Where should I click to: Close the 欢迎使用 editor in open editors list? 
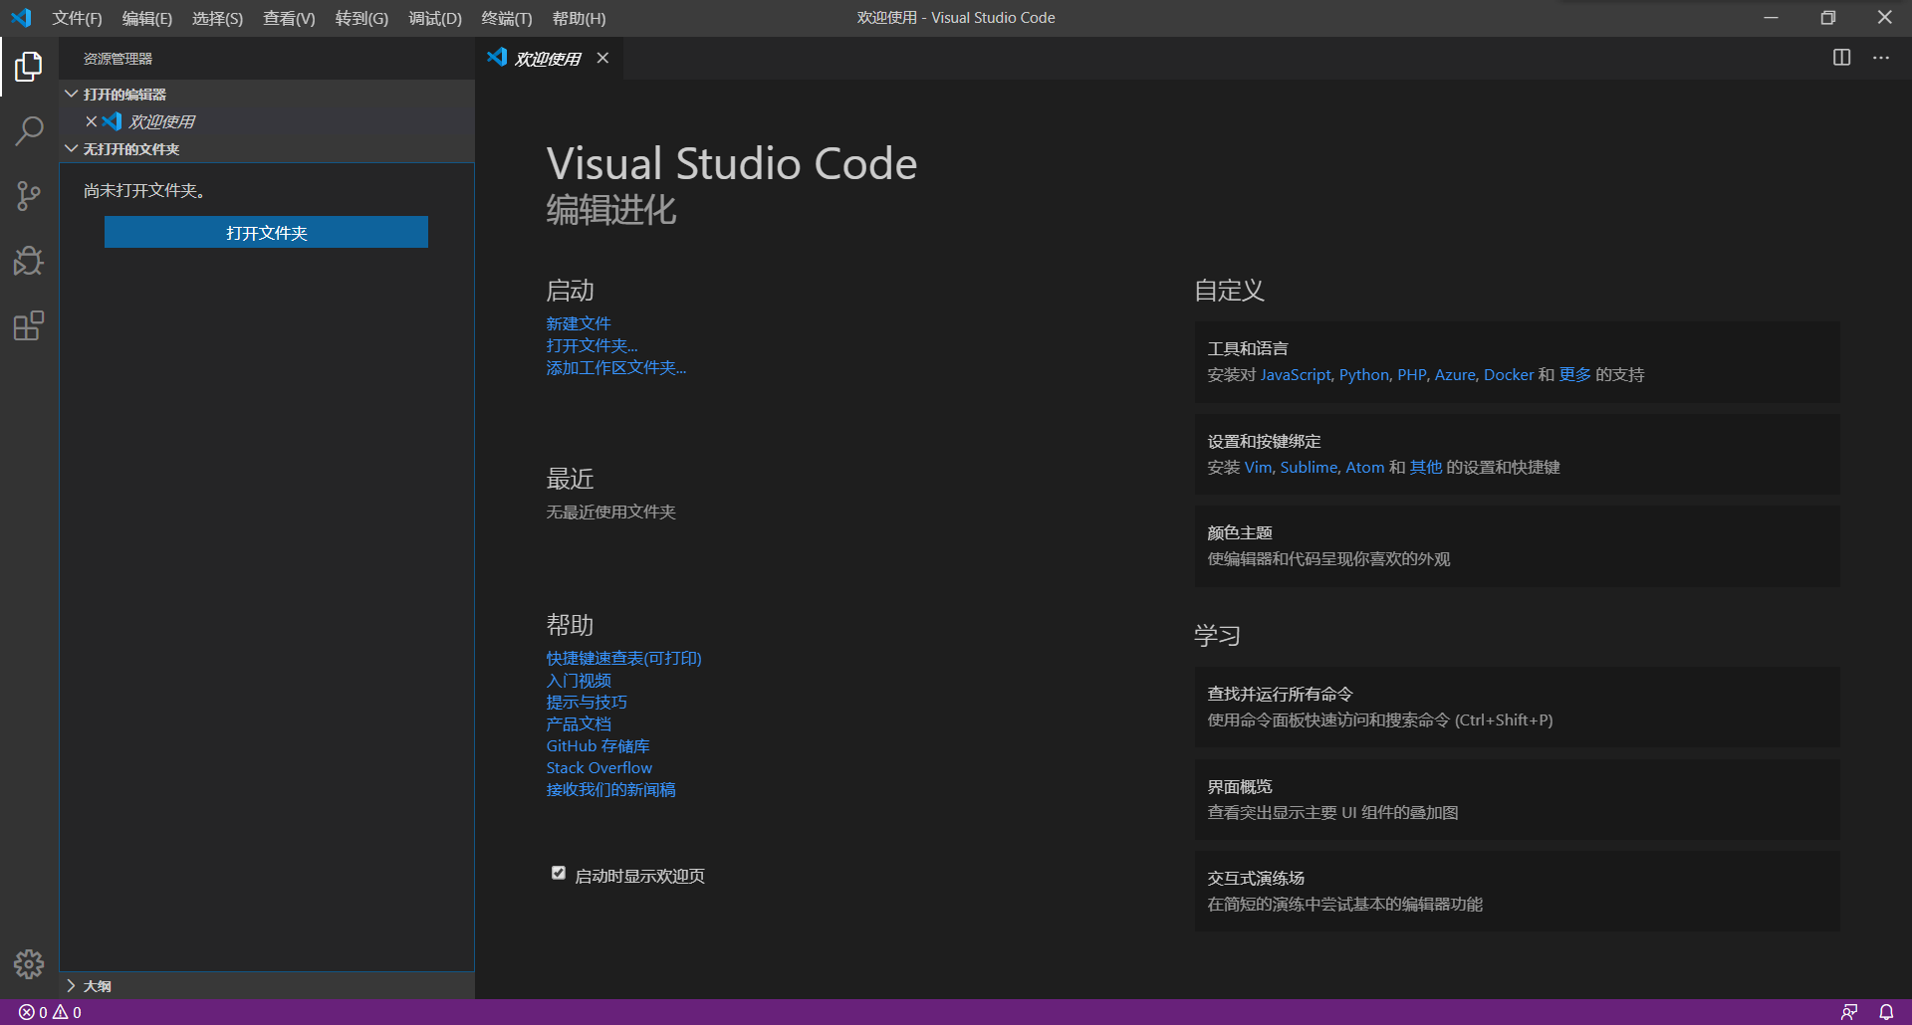(92, 120)
